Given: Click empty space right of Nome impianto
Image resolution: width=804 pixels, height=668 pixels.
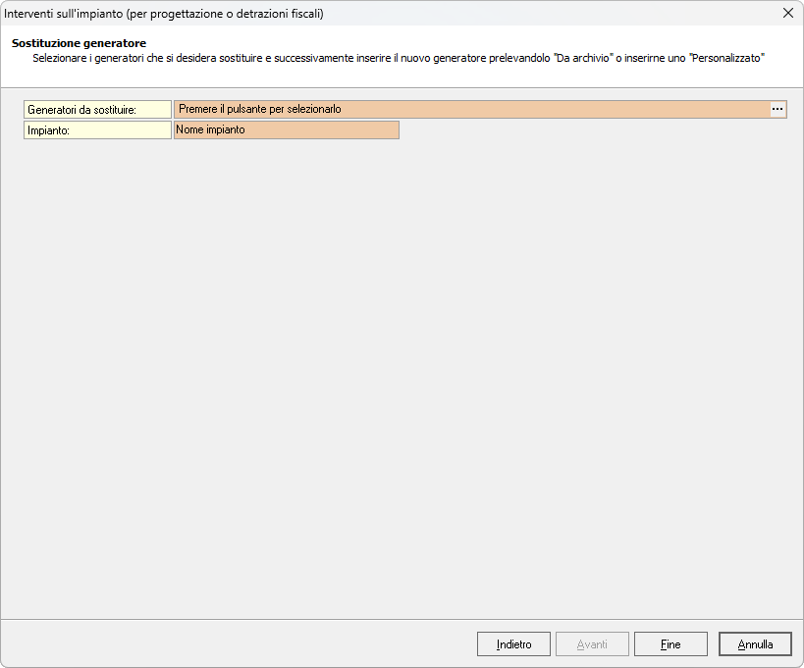Looking at the screenshot, I should (x=589, y=129).
